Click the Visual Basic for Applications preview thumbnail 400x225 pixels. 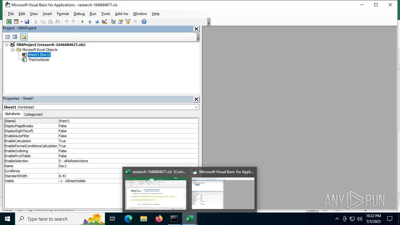[223, 193]
